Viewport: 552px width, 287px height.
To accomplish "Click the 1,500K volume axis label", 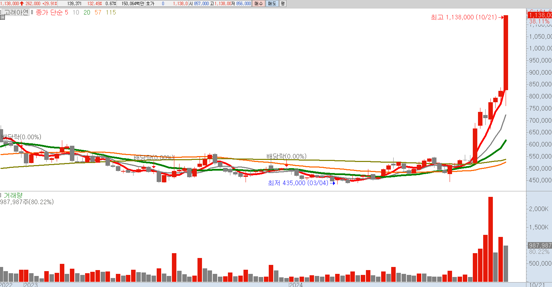I will [539, 227].
